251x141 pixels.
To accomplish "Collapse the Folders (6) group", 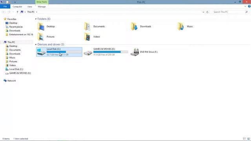I will tap(36, 19).
